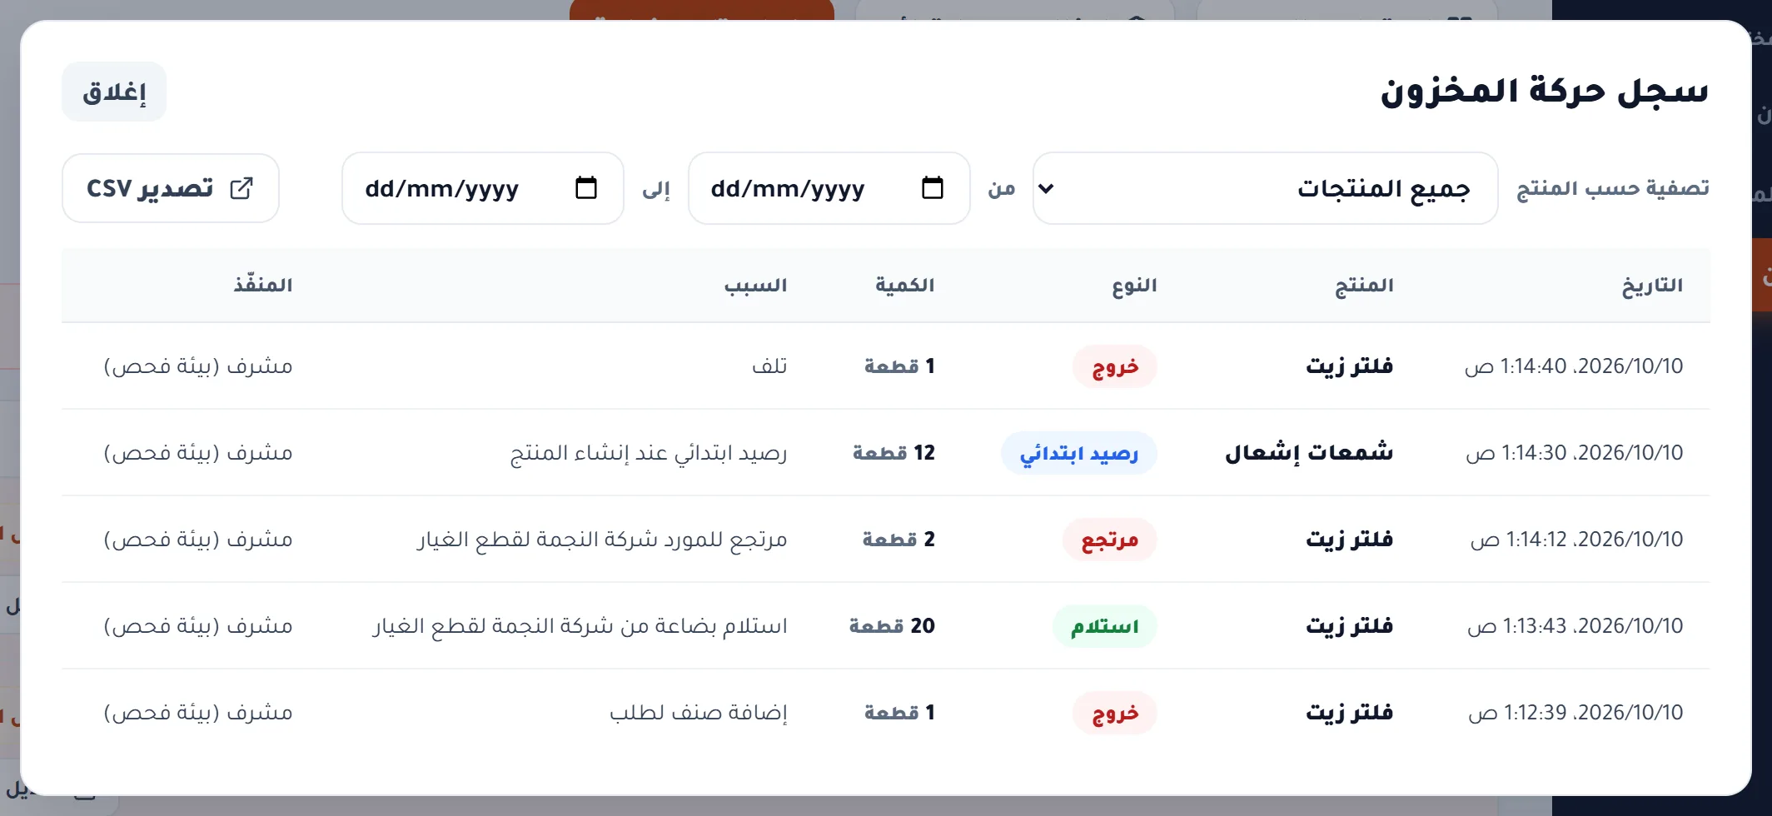Select the المنفّذ column header
Image resolution: width=1772 pixels, height=816 pixels.
coord(263,285)
